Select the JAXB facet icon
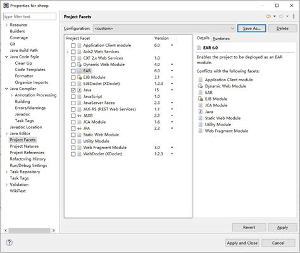Viewport: 300px width, 253px height. coord(79,115)
